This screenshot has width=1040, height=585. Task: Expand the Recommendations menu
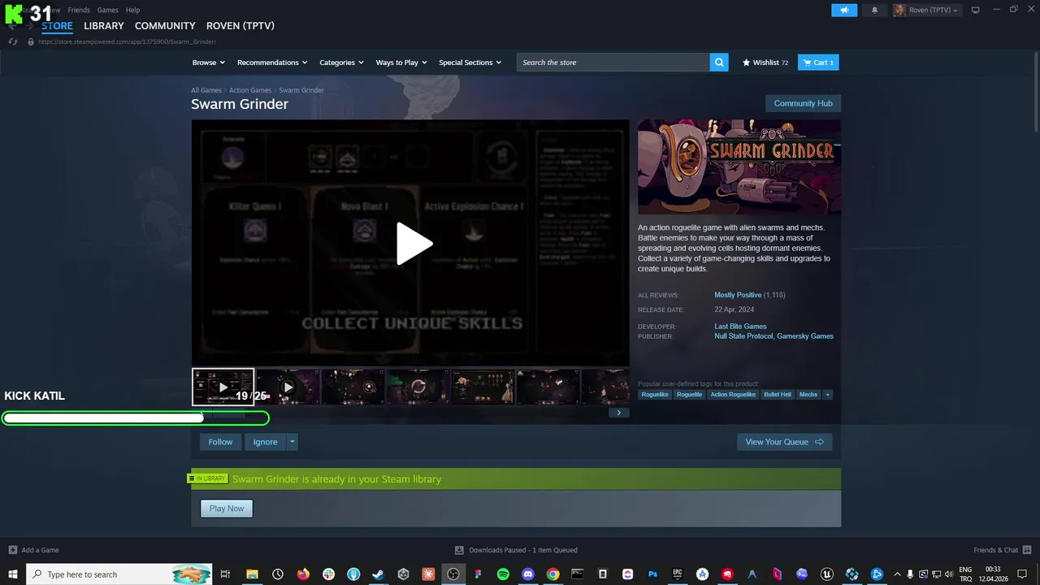point(272,63)
